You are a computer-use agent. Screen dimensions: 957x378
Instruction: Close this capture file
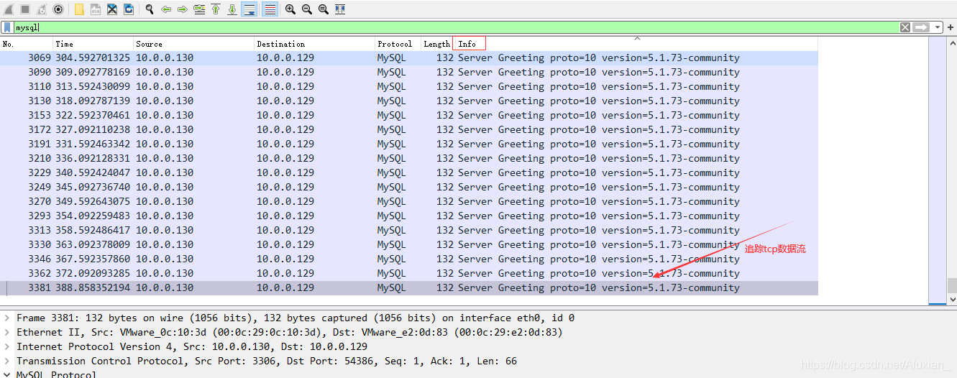(x=112, y=9)
